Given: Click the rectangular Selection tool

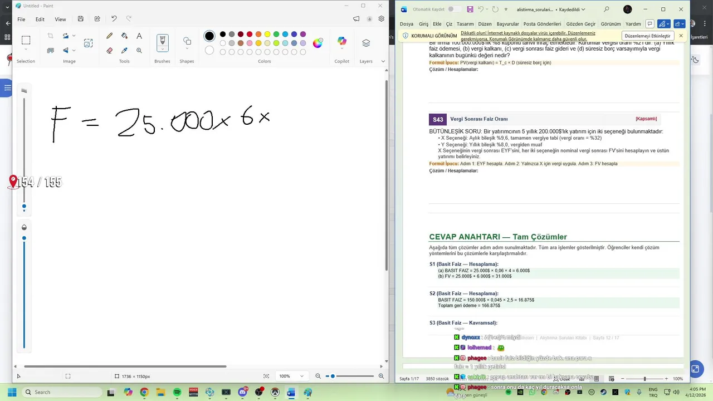Looking at the screenshot, I should pyautogui.click(x=26, y=40).
